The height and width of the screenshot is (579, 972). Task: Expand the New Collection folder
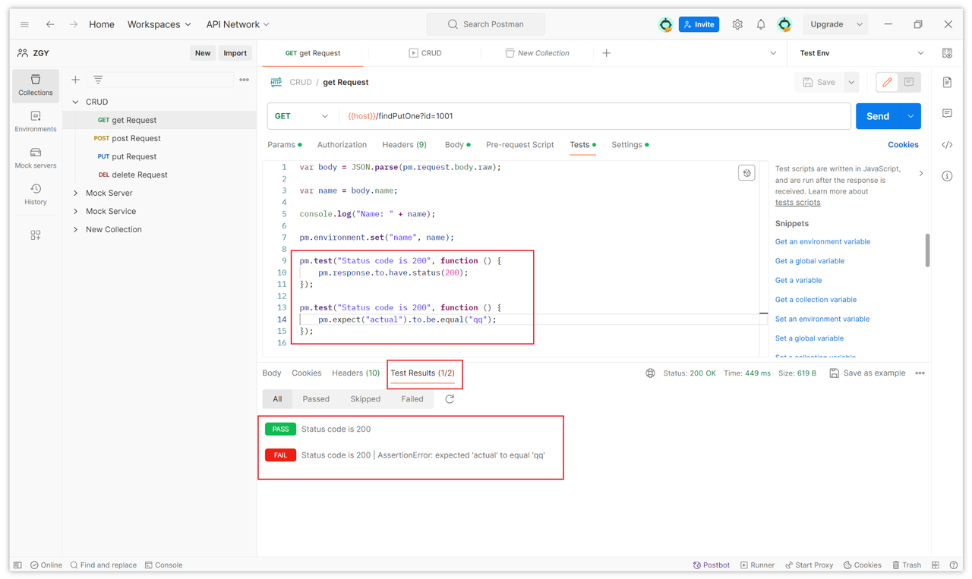tap(75, 229)
